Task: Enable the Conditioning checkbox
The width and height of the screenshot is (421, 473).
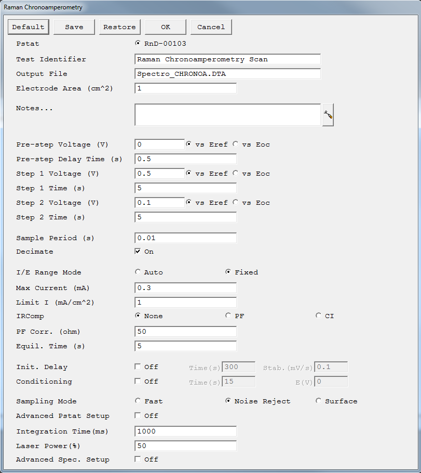Action: click(138, 381)
